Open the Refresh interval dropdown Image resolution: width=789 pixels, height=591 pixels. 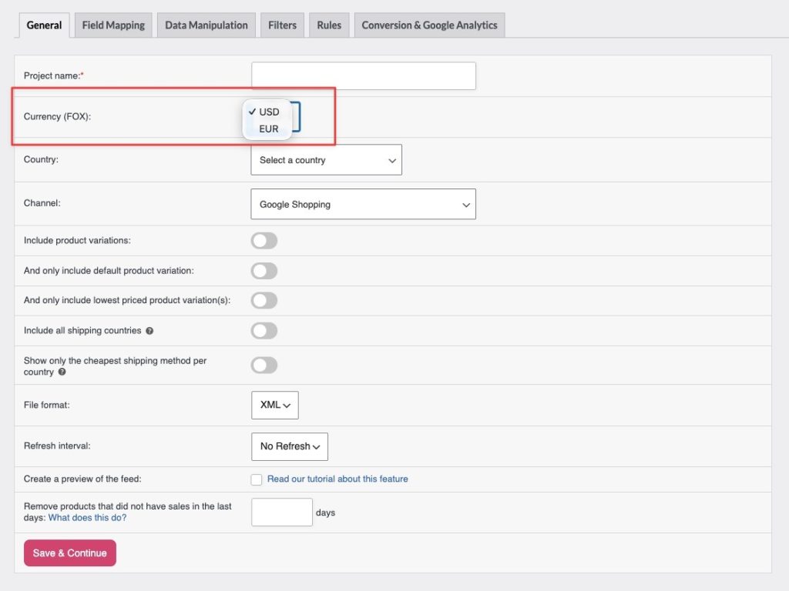tap(290, 446)
